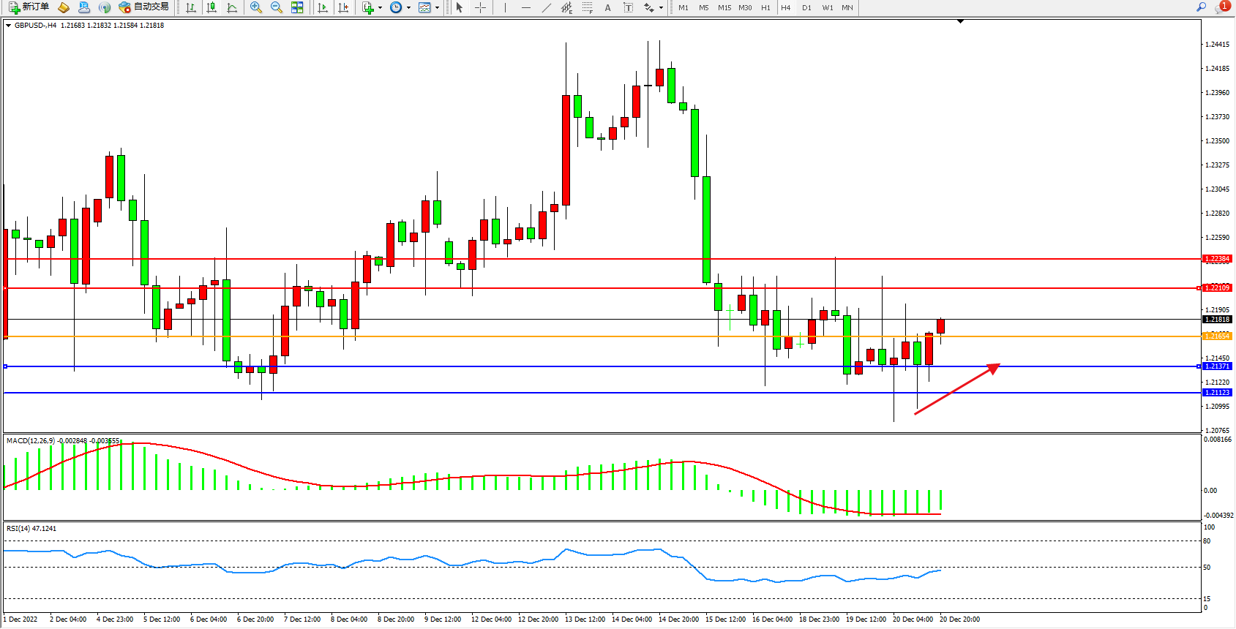
Task: Open the search magnifier at top right
Action: tap(1201, 7)
